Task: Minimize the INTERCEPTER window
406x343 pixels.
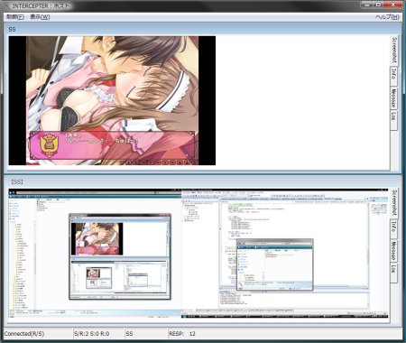Action: point(366,5)
